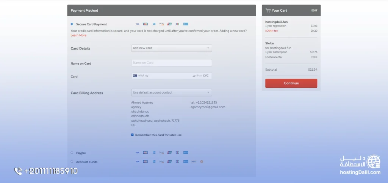This screenshot has width=388, height=183.
Task: Click the $3.98 registration price
Action: point(314,26)
